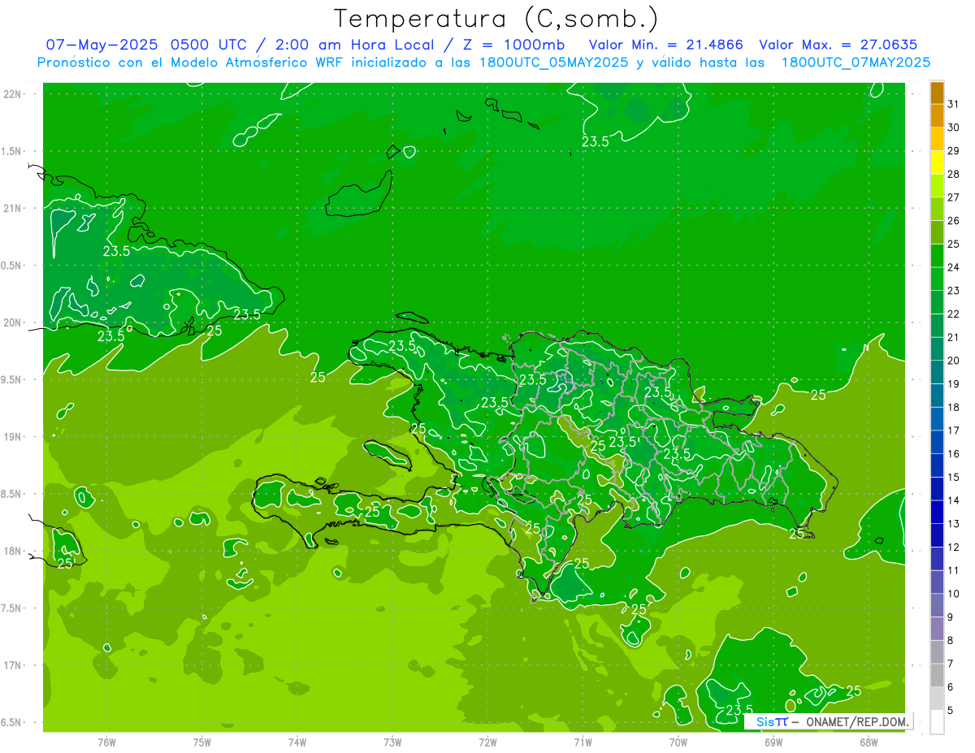Image resolution: width=975 pixels, height=753 pixels.
Task: Click the 'ONAMET/REP.DOM.' credit label
Action: point(858,721)
